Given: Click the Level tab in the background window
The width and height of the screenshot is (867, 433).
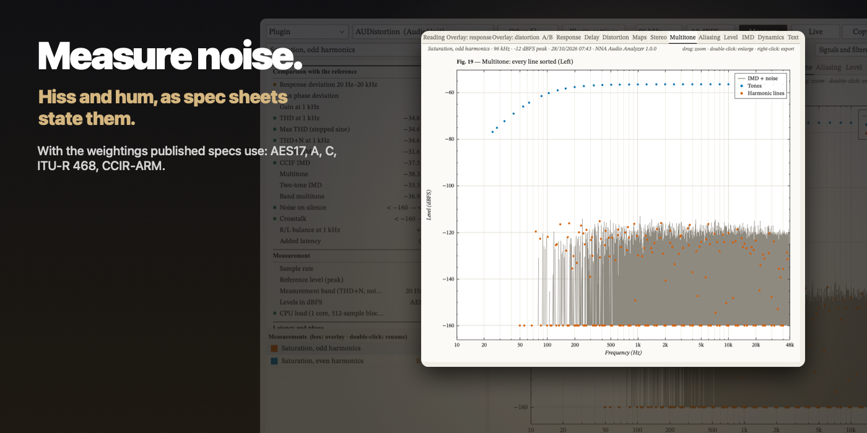Looking at the screenshot, I should (853, 67).
